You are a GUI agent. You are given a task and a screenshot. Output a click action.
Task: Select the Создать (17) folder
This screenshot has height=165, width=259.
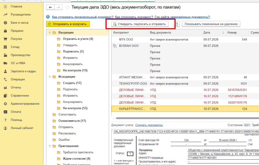point(72,83)
